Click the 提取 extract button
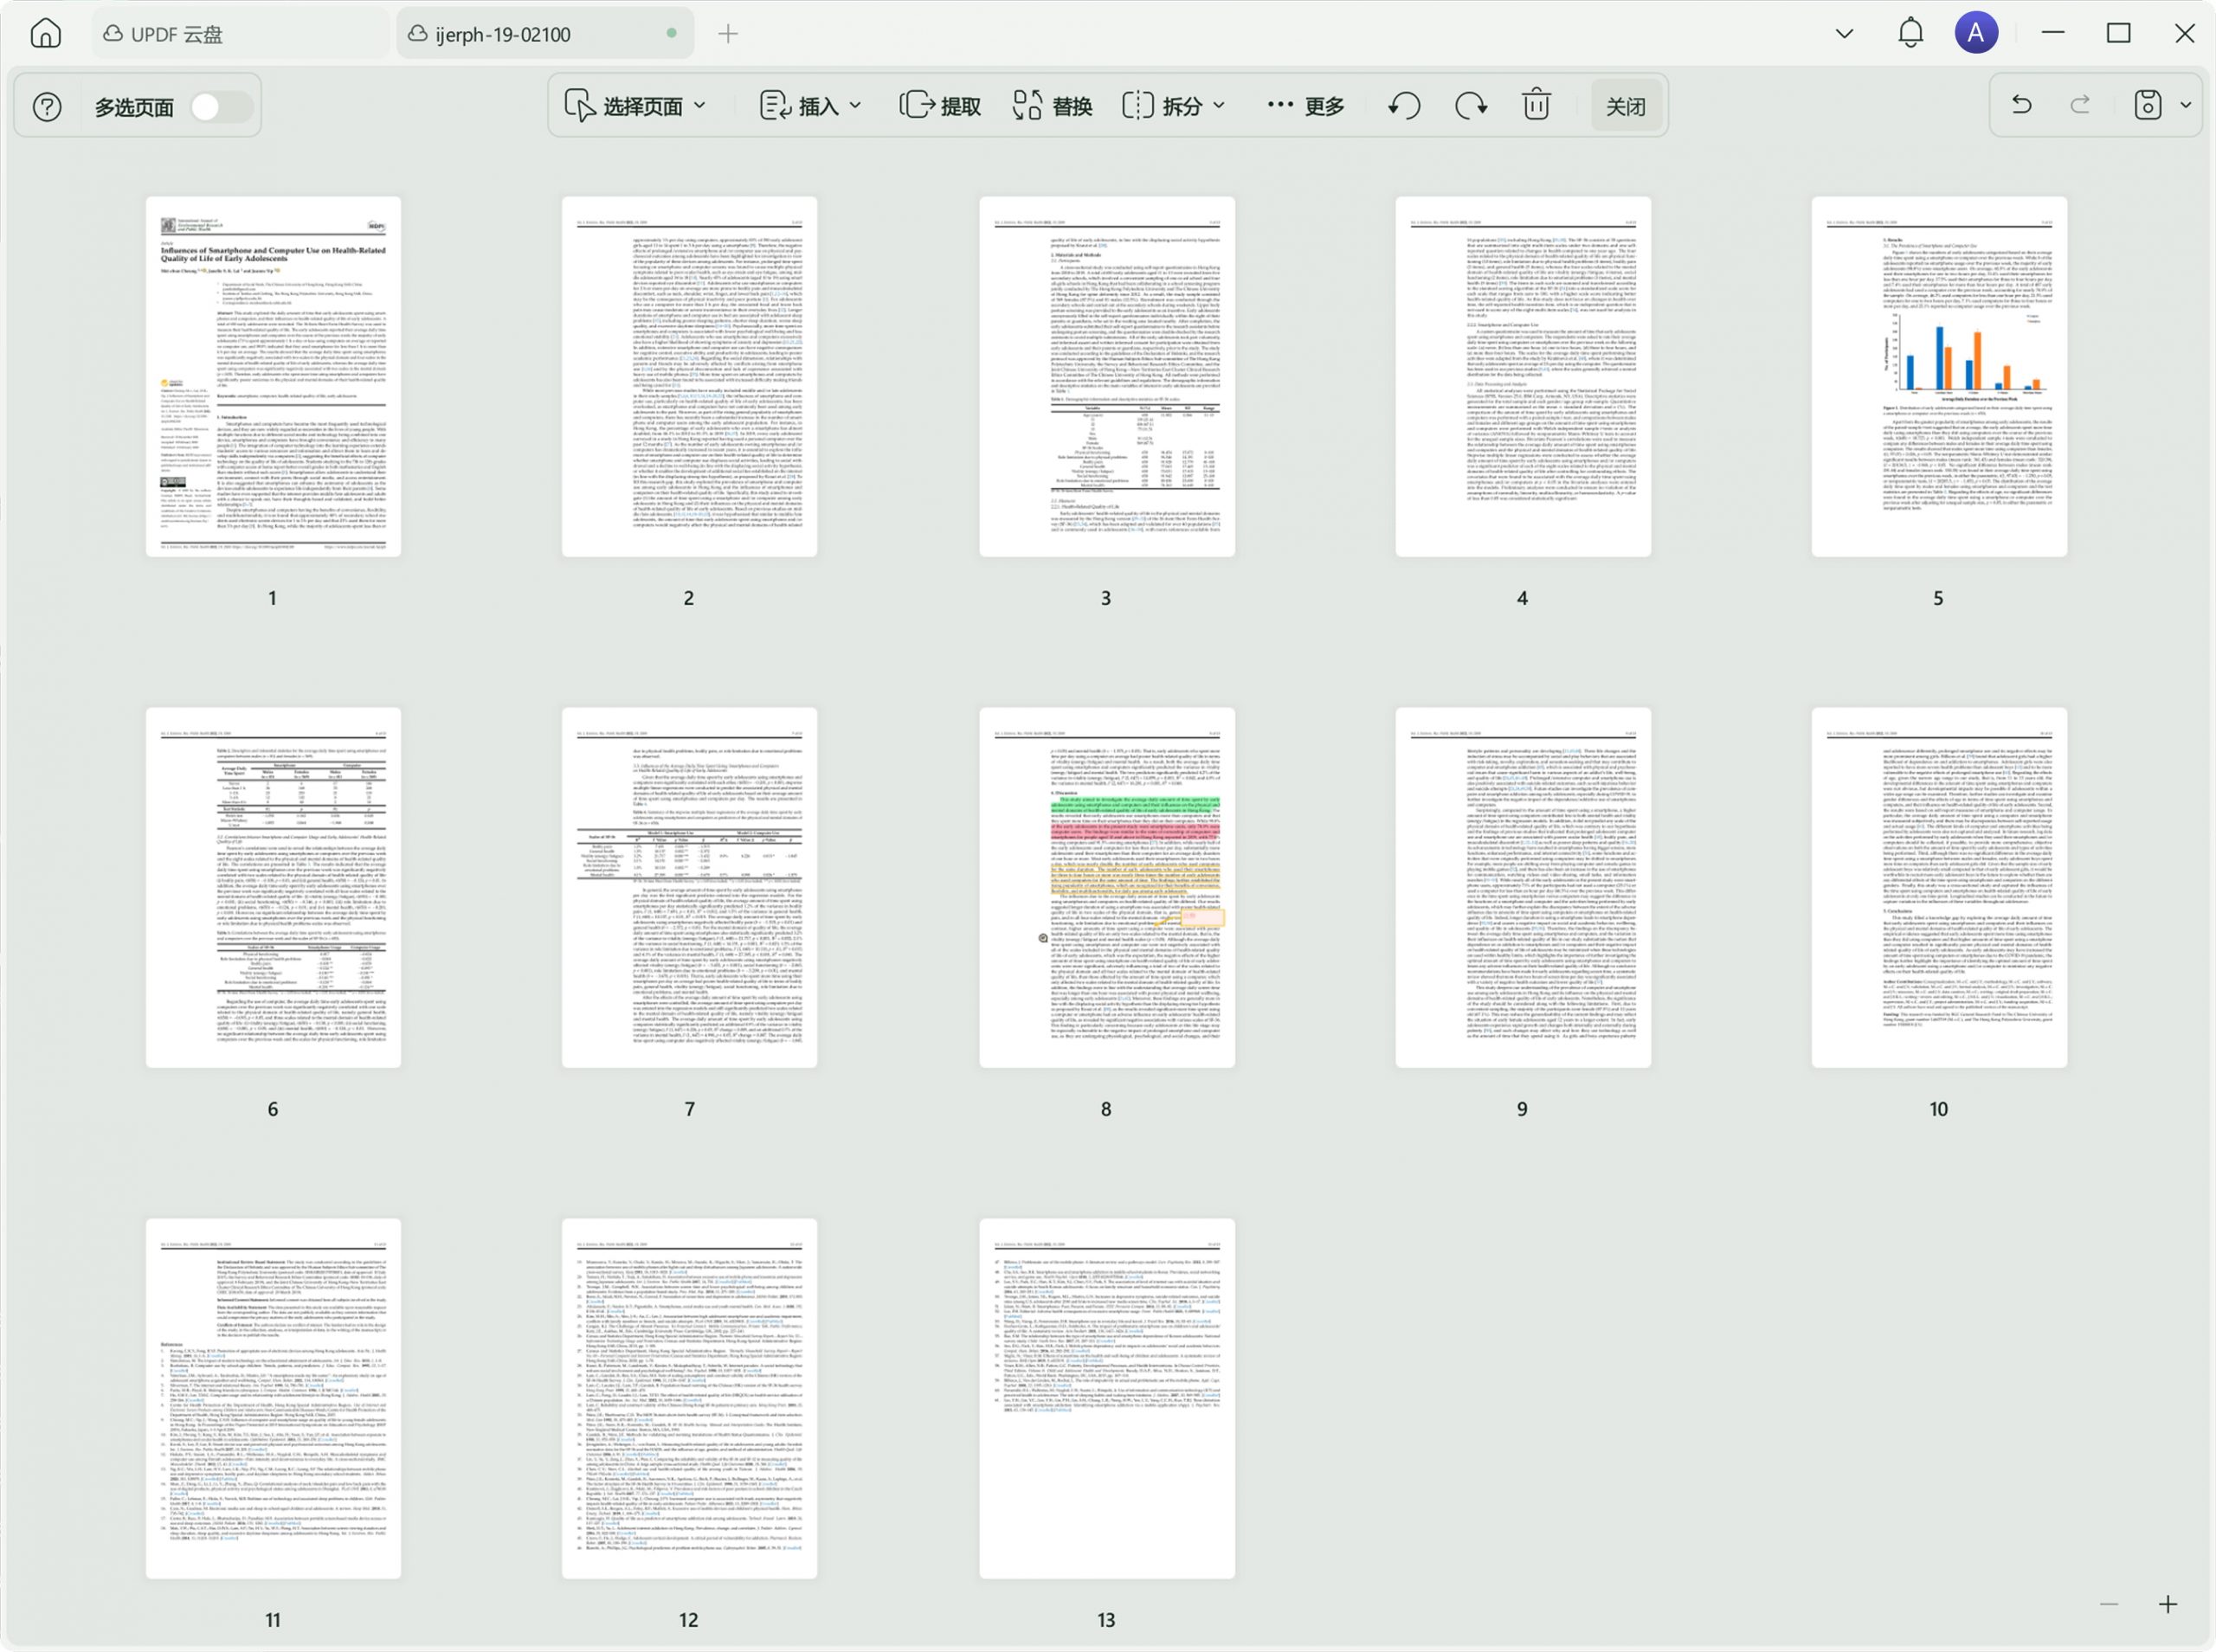This screenshot has width=2216, height=1652. click(x=940, y=105)
